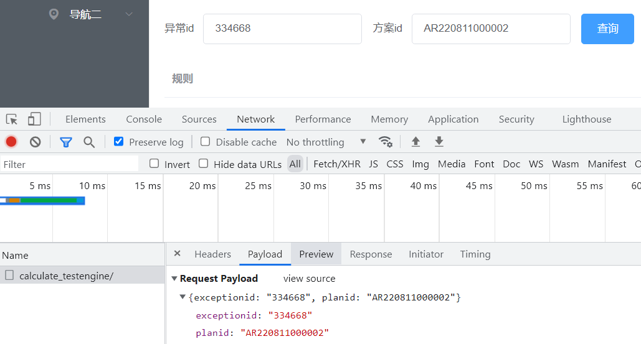Uncheck the Preserve log checkbox
641x344 pixels.
click(119, 142)
